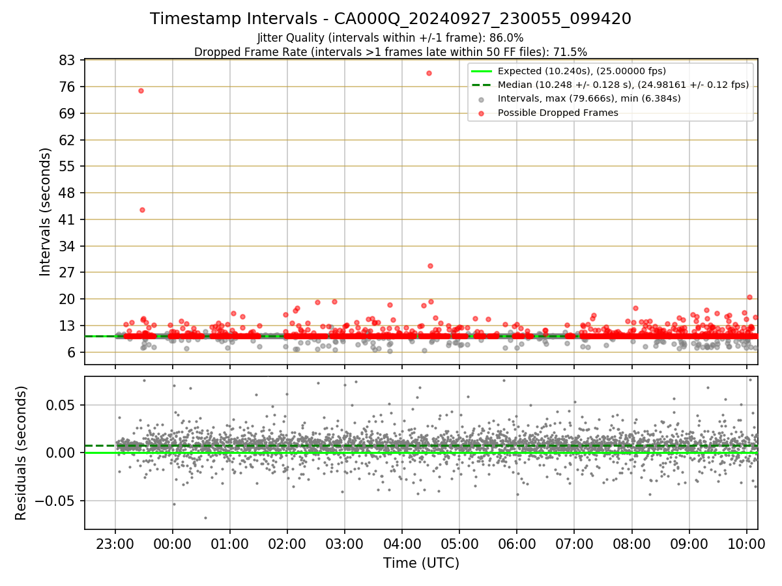782x586 pixels.
Task: Select the 'Dropped Frame Rate' 71.5% subtitle line
Action: click(390, 51)
